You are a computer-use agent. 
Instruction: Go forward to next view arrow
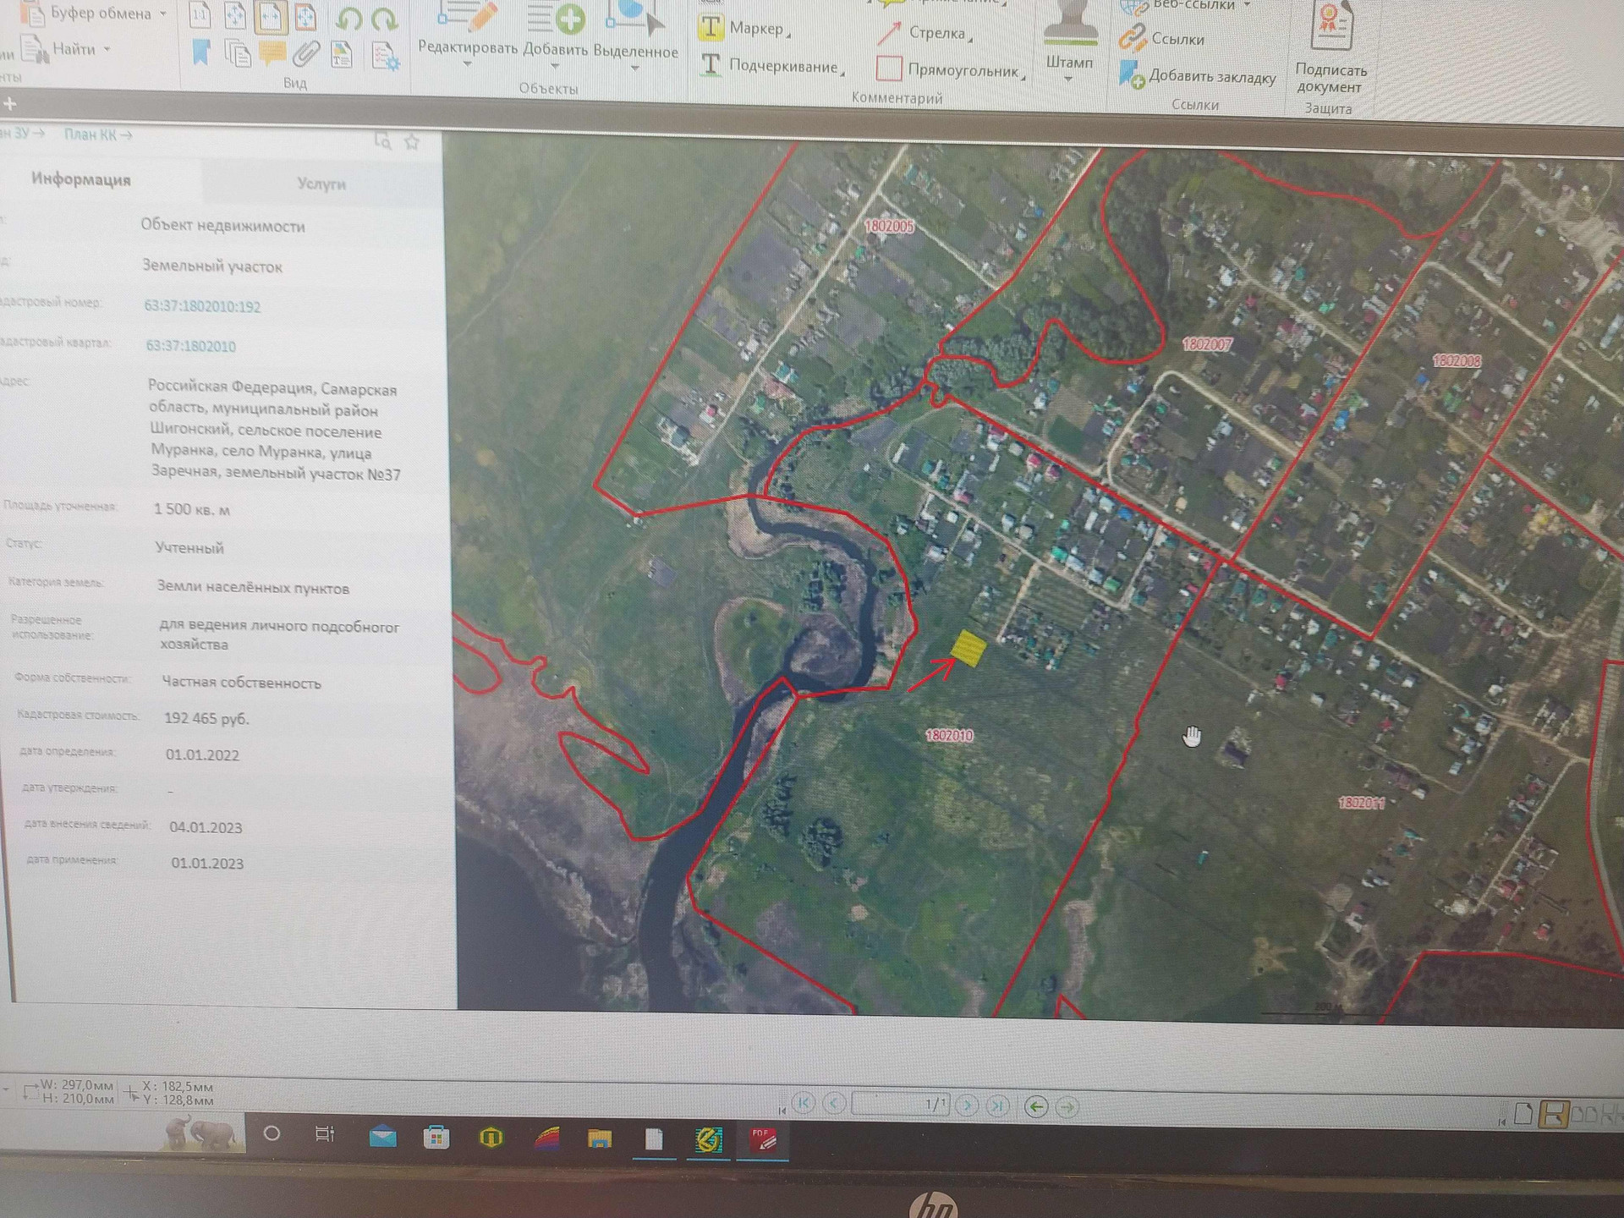(x=1067, y=1106)
